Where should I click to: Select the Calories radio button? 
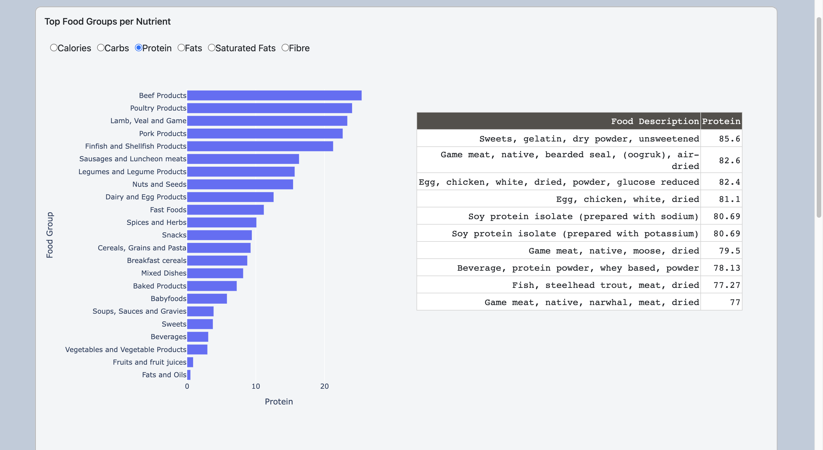coord(54,48)
